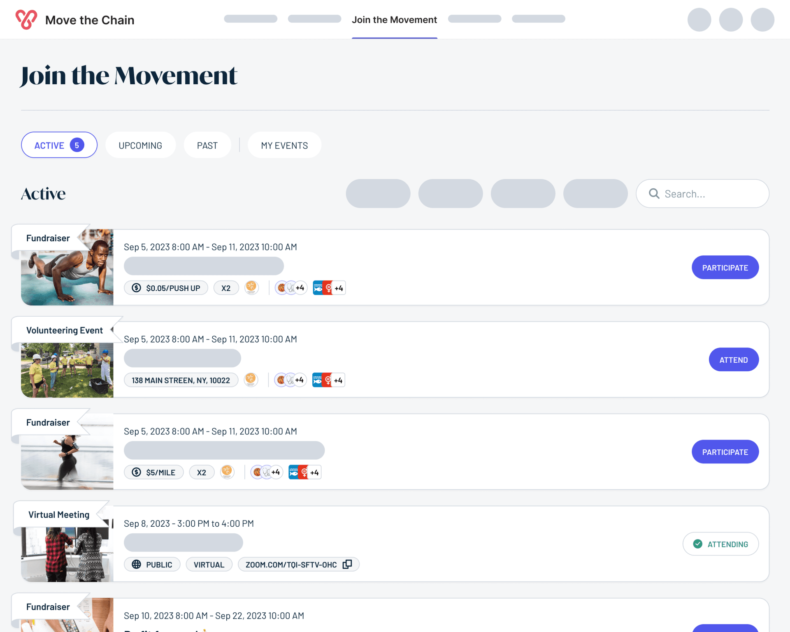Click the dollar icon on $0.05/push up tag
Viewport: 790px width, 632px height.
(137, 288)
